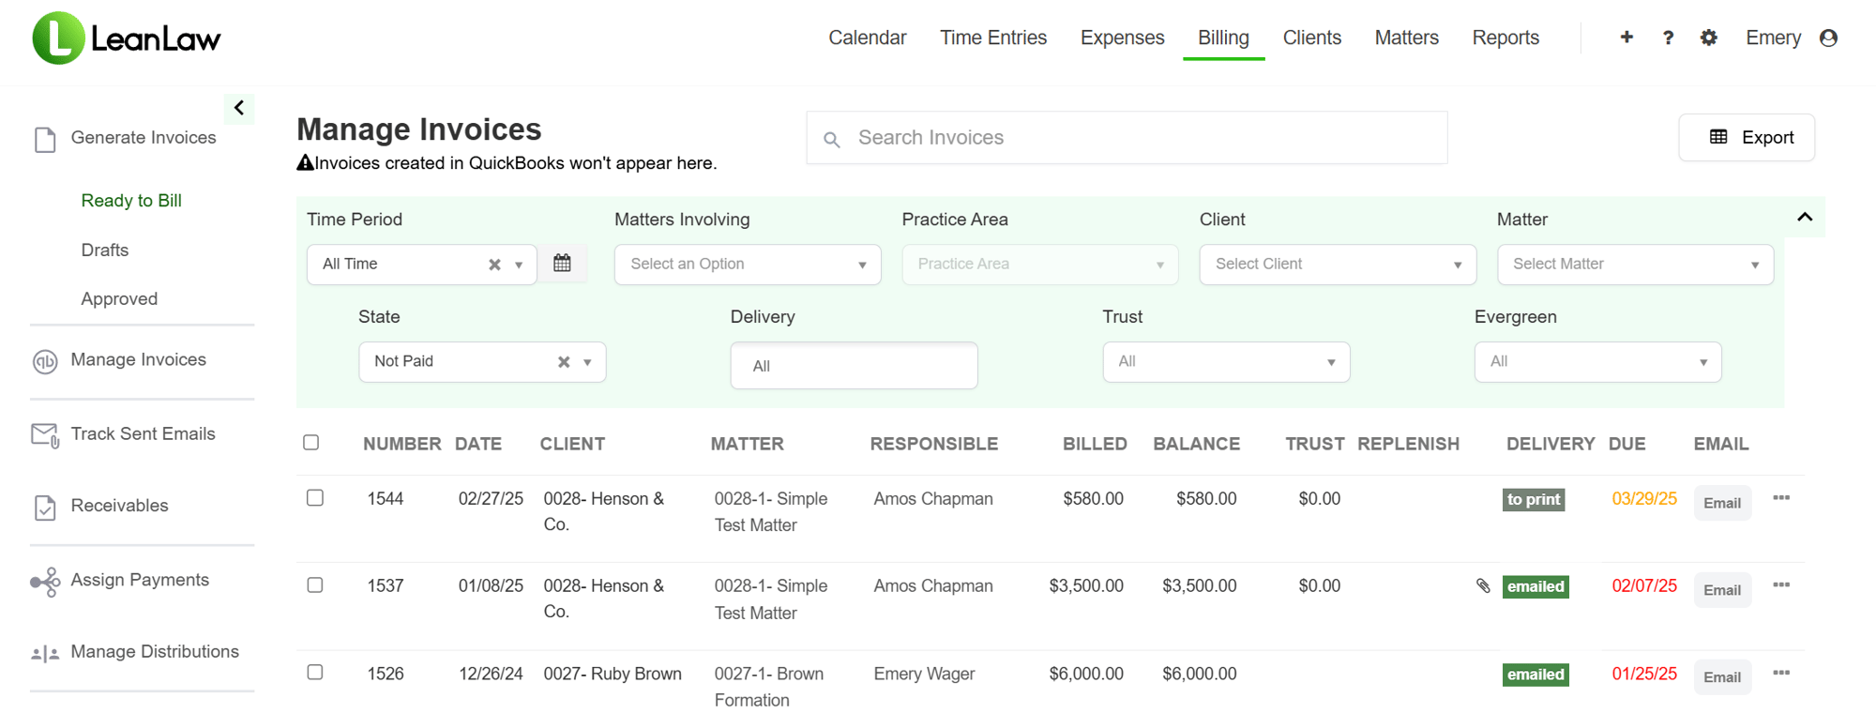The image size is (1876, 713).
Task: Open the Select Client dropdown
Action: coord(1338,265)
